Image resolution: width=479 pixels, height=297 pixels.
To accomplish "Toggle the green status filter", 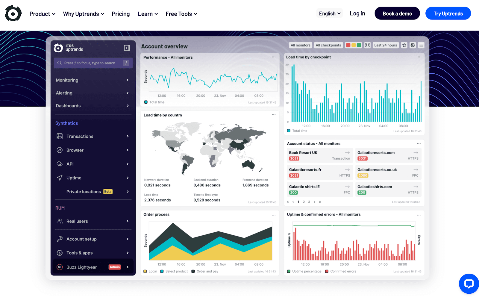I will 359,45.
